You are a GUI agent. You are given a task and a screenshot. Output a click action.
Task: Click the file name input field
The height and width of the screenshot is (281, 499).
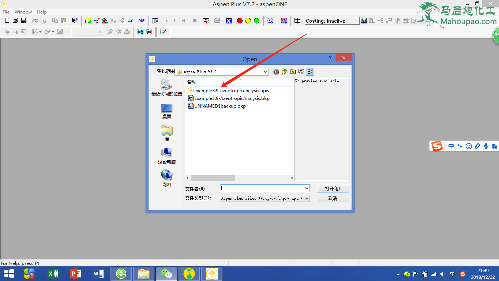(x=262, y=188)
